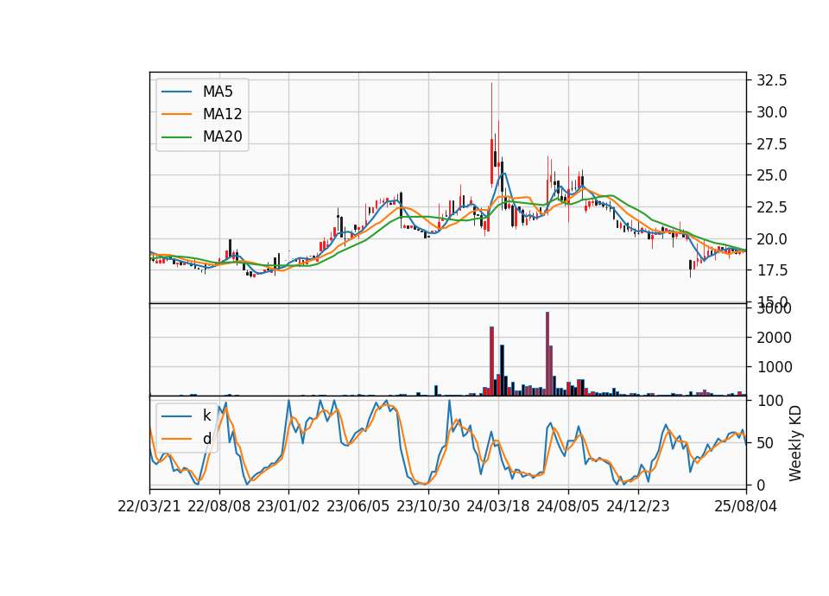Click the 27.5 price axis label
Image resolution: width=829 pixels, height=596 pixels.
pyautogui.click(x=772, y=144)
